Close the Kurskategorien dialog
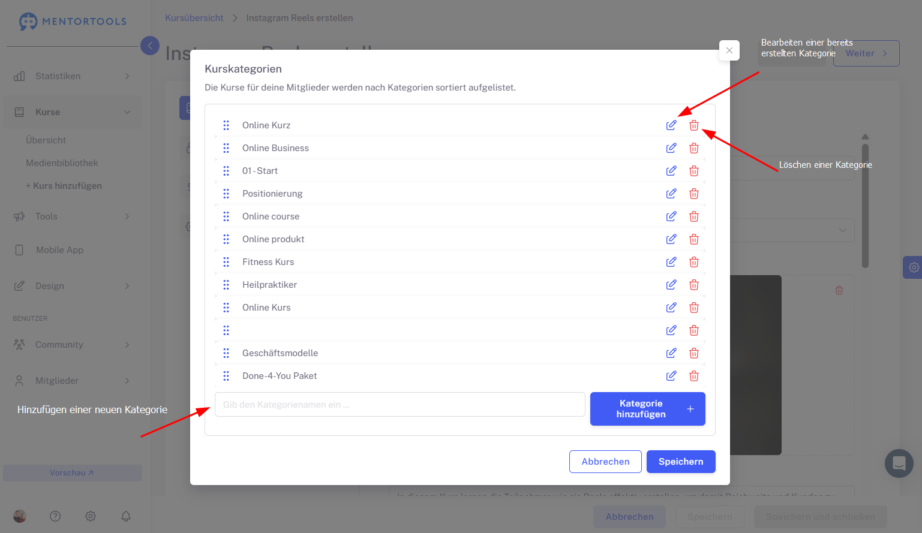Viewport: 922px width, 533px height. pos(729,50)
